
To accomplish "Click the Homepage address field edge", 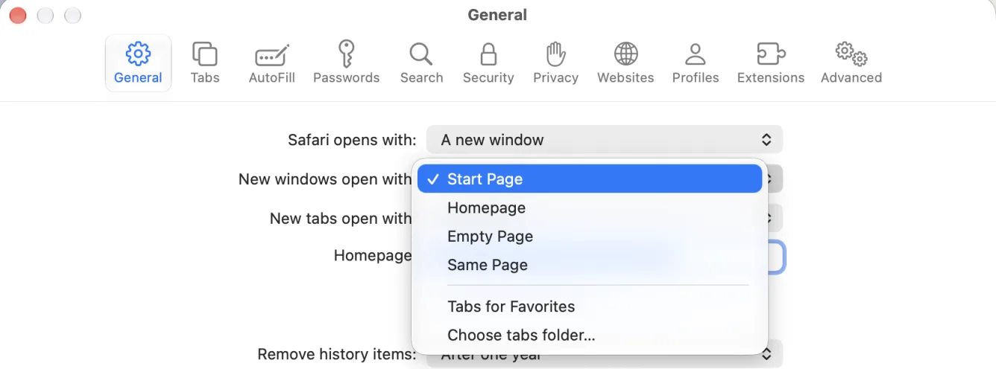I will (777, 257).
